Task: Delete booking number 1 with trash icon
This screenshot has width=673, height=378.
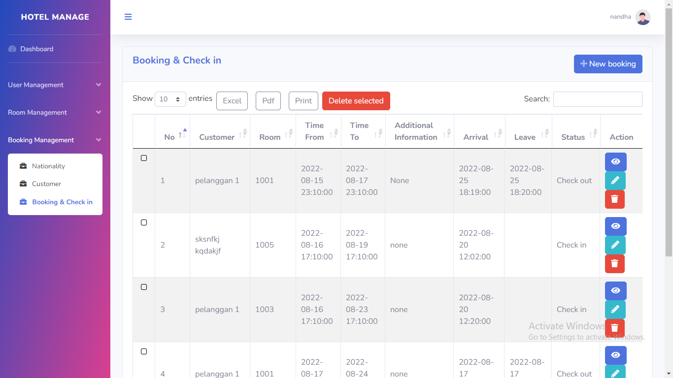Action: pos(614,199)
